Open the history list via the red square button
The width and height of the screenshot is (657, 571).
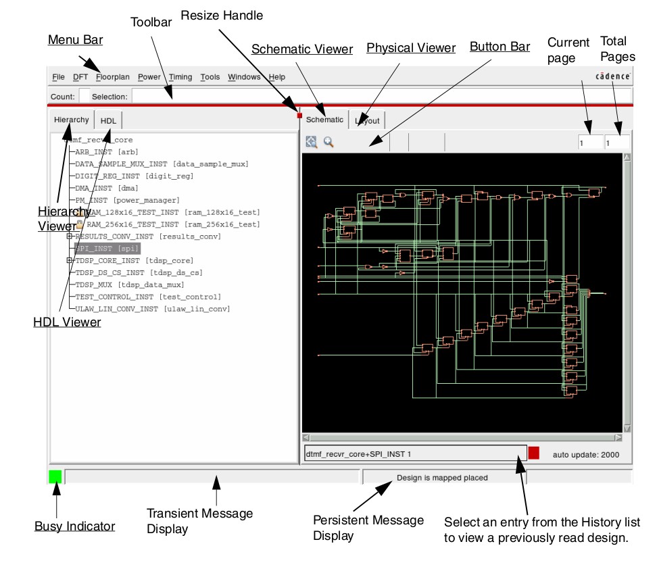[x=534, y=453]
